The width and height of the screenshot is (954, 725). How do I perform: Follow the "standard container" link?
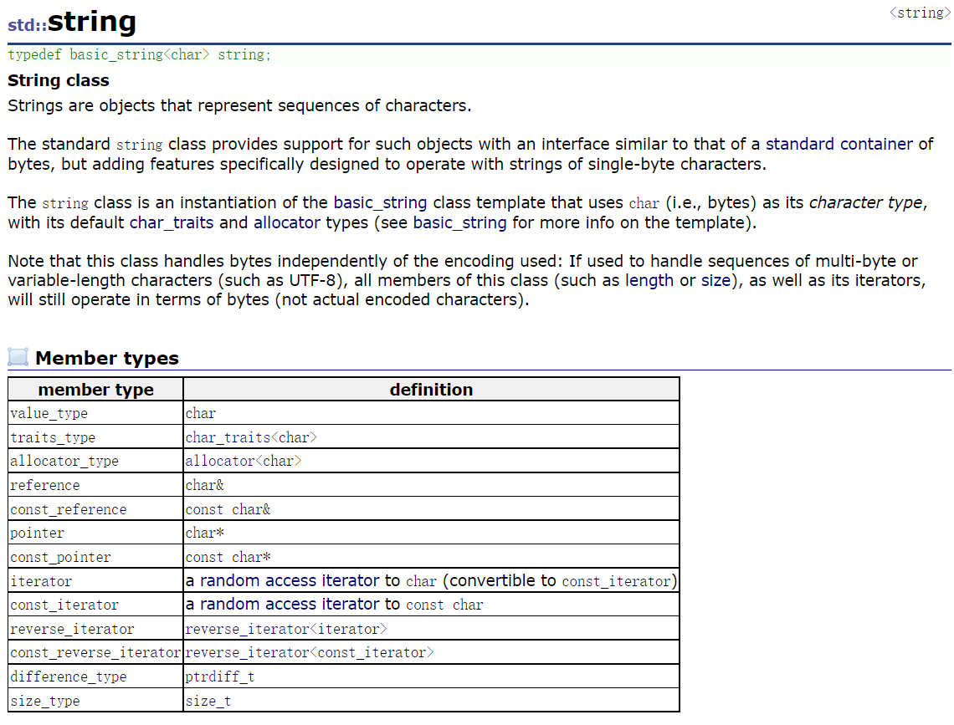click(x=839, y=144)
